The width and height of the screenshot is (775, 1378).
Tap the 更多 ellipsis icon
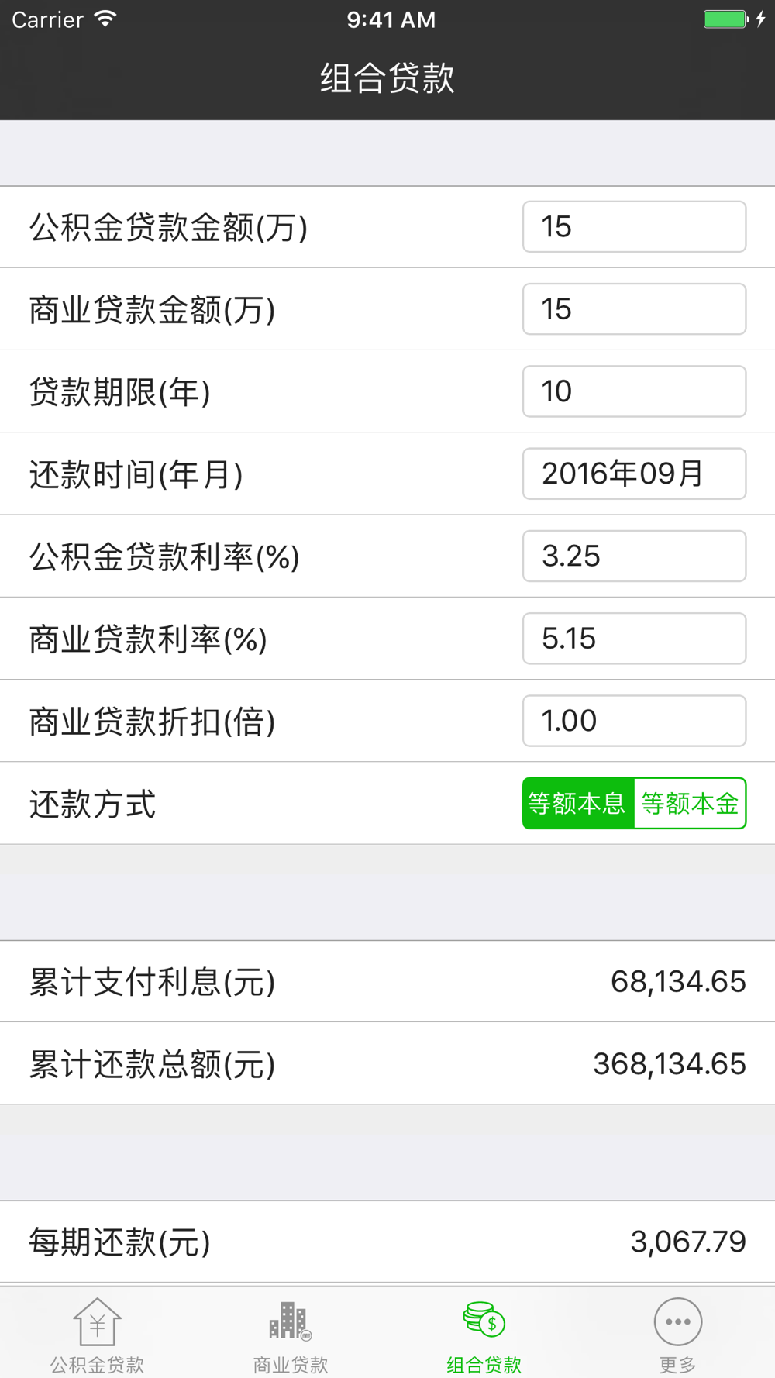tap(678, 1321)
